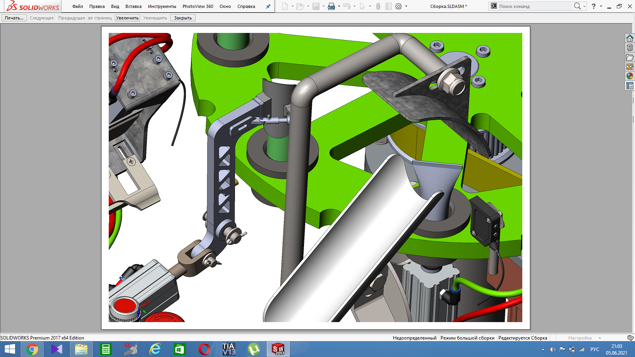Click Закрыть to exit preview
The image size is (635, 357).
(x=183, y=18)
